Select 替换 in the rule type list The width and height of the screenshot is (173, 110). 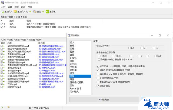[x=80, y=52]
